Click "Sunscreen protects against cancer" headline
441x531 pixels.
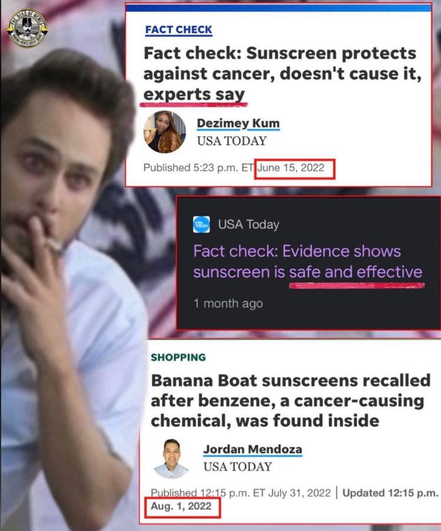pos(282,74)
